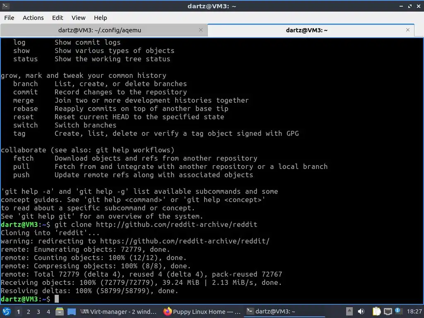Open the Help menu

pos(100,17)
